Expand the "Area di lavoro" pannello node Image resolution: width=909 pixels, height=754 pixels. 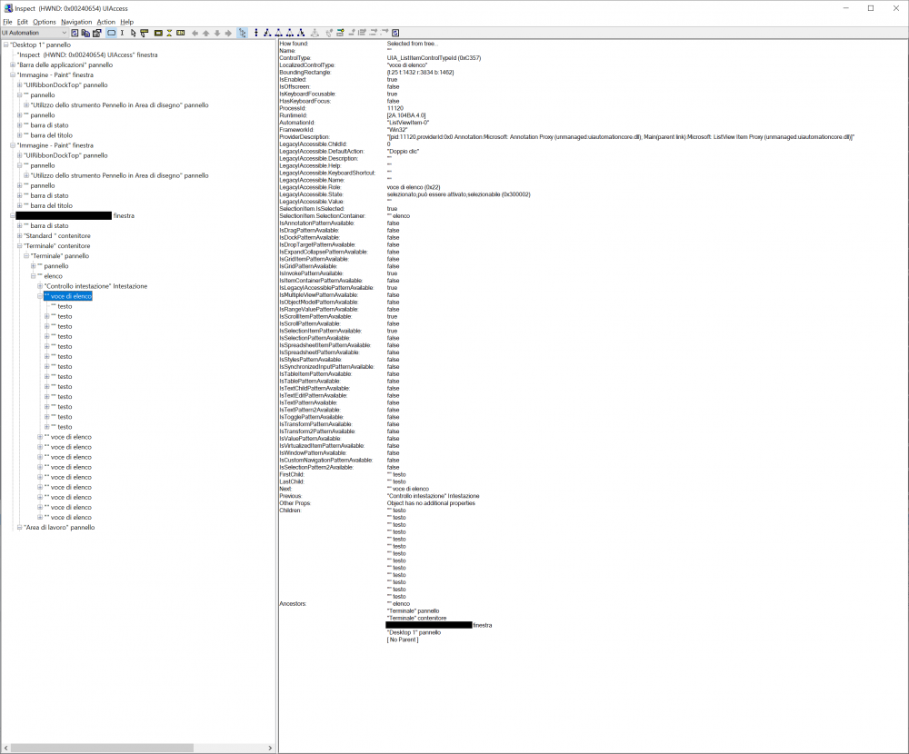coord(20,528)
